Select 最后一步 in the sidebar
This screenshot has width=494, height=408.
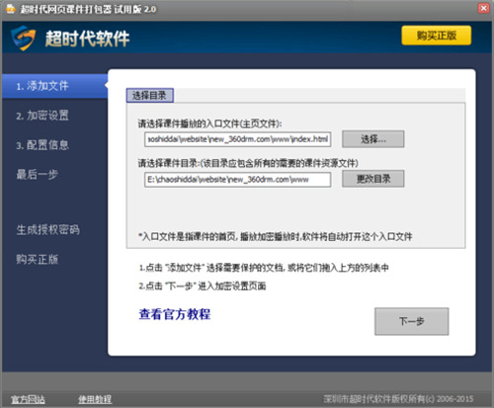(x=38, y=174)
